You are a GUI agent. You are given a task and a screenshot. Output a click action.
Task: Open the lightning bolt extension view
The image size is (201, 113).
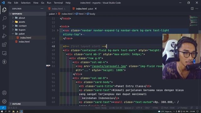pos(4,62)
